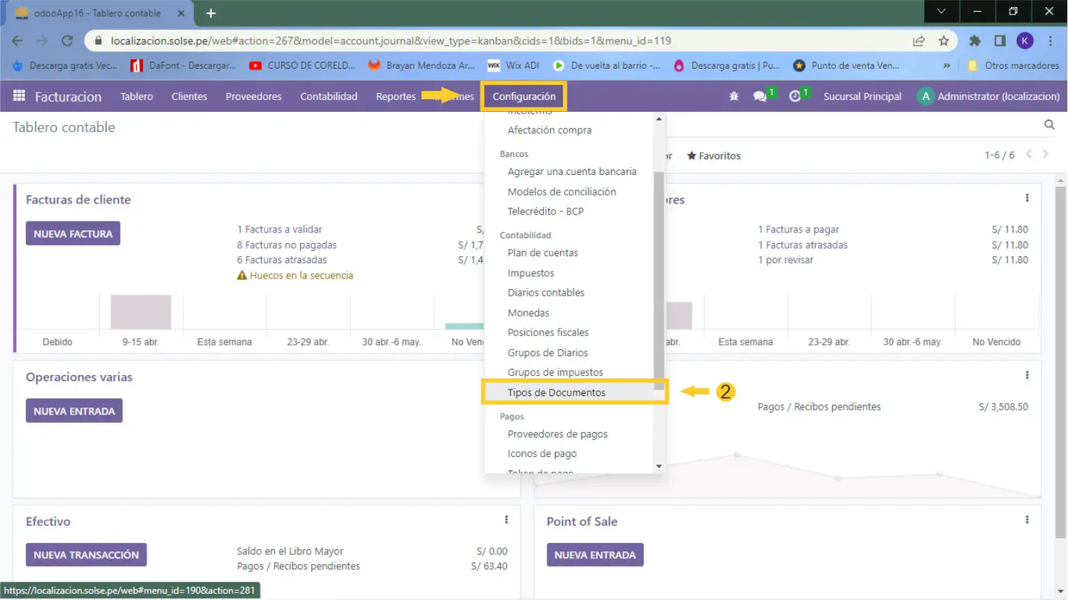Open Favoritos filter dropdown
This screenshot has width=1068, height=600.
click(714, 156)
